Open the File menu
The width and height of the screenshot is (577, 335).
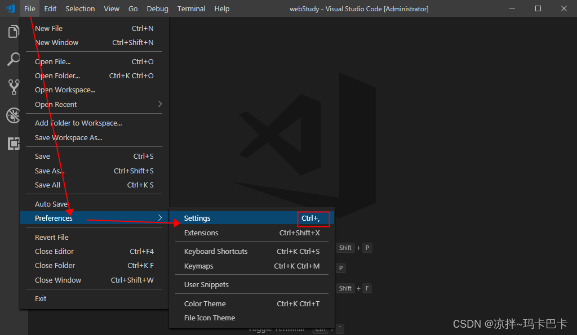point(29,8)
